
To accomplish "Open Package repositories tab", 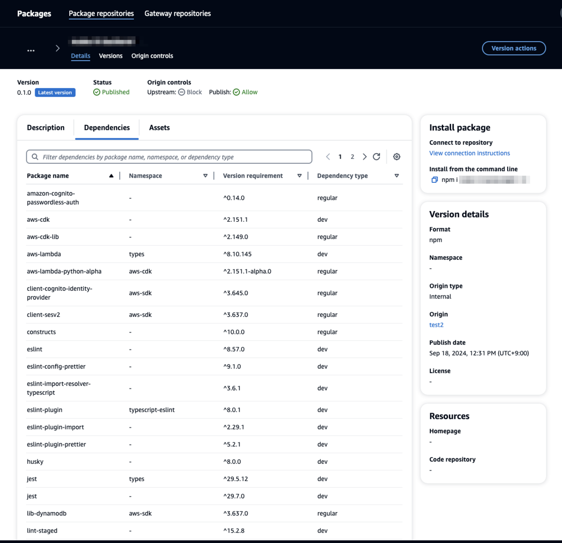I will [x=101, y=14].
